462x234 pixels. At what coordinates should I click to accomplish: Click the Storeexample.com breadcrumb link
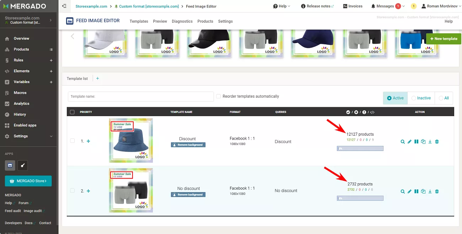(x=91, y=6)
